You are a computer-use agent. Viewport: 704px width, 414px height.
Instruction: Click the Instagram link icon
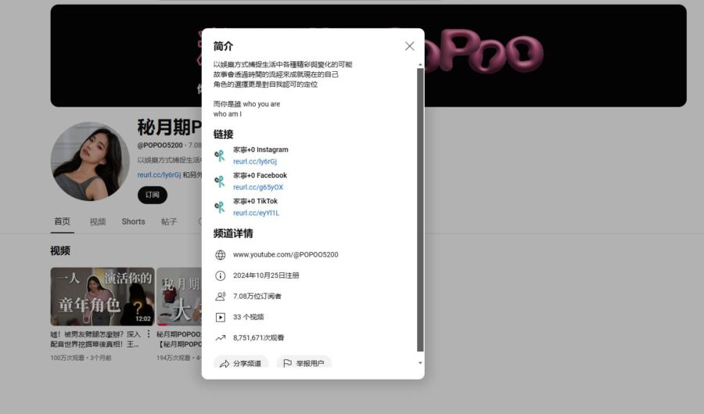(x=220, y=156)
